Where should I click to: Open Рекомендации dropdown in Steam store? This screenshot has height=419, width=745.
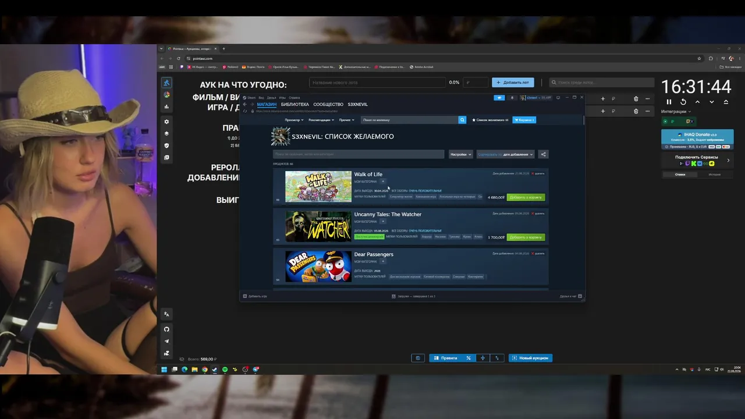click(321, 120)
